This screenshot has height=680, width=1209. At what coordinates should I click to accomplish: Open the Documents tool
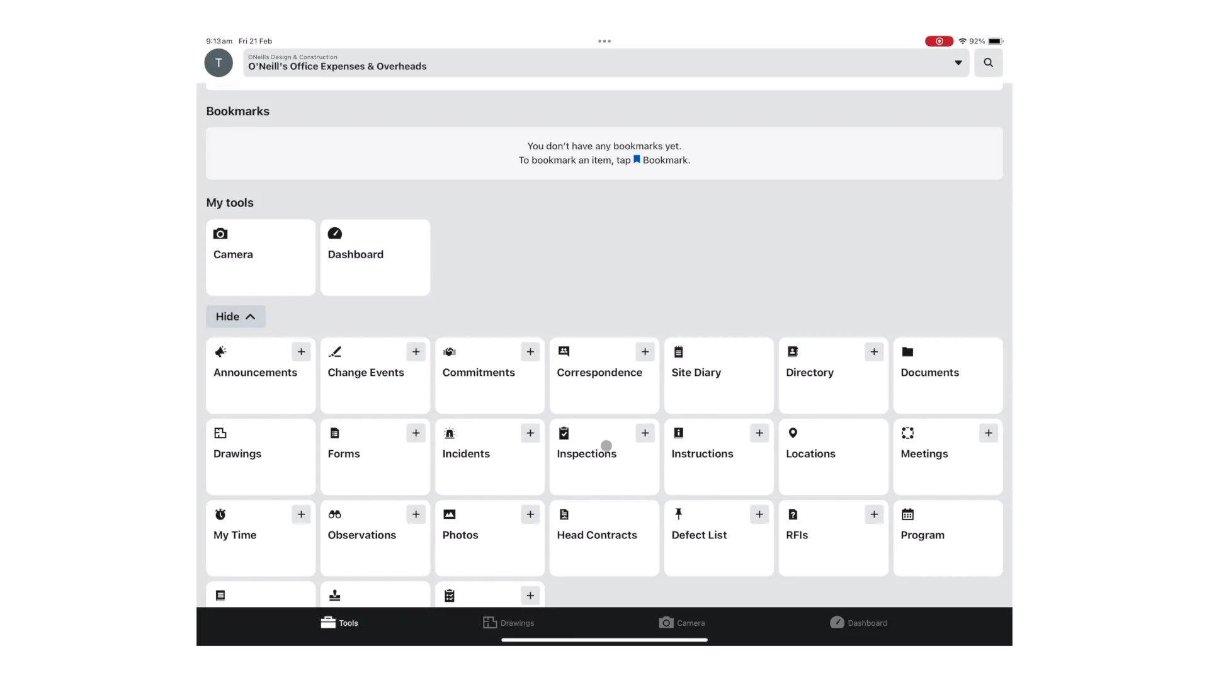948,376
